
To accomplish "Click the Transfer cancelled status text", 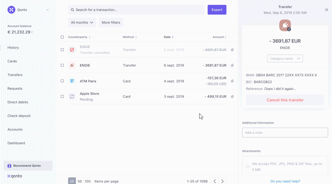I will [x=95, y=53].
